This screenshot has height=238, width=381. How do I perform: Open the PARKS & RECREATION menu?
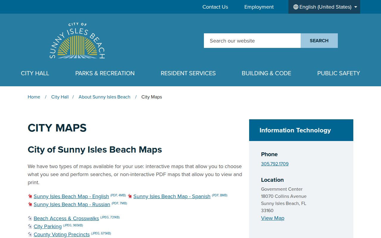[105, 73]
